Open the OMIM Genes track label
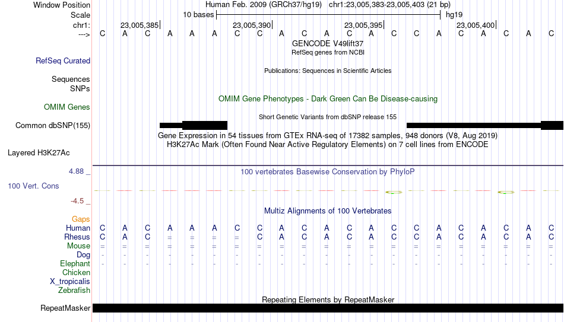This screenshot has width=564, height=322. coord(67,107)
